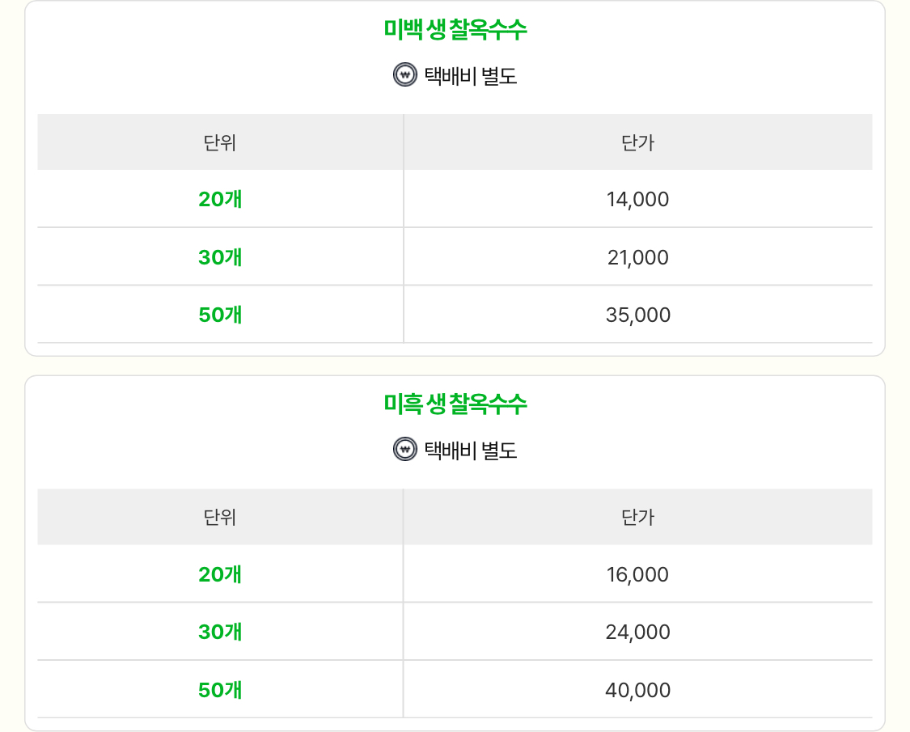
Task: Click 30개 in the 미흑 table
Action: click(220, 632)
